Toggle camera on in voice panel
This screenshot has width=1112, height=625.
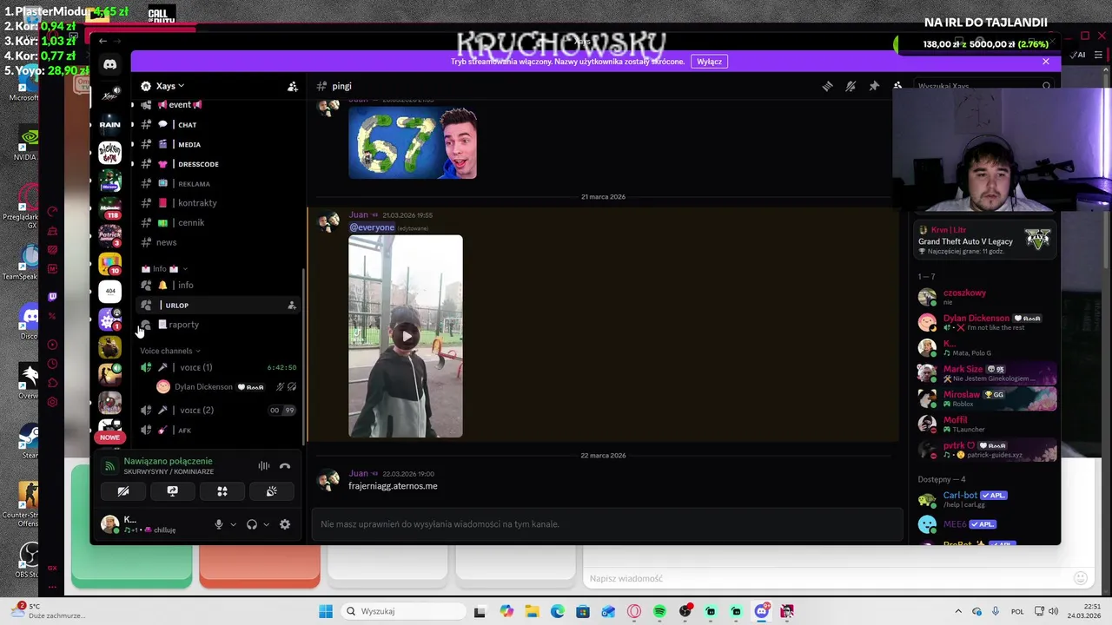tap(122, 491)
